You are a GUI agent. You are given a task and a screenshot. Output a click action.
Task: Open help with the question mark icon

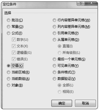(x=81, y=3)
